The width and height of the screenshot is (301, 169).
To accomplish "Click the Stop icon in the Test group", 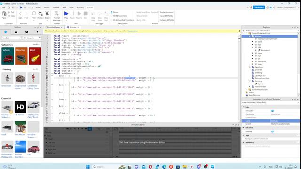I will pyautogui.click(x=86, y=14).
